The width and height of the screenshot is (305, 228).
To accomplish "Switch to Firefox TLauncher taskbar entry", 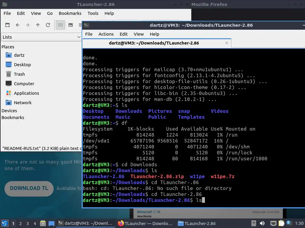I will tap(145, 223).
